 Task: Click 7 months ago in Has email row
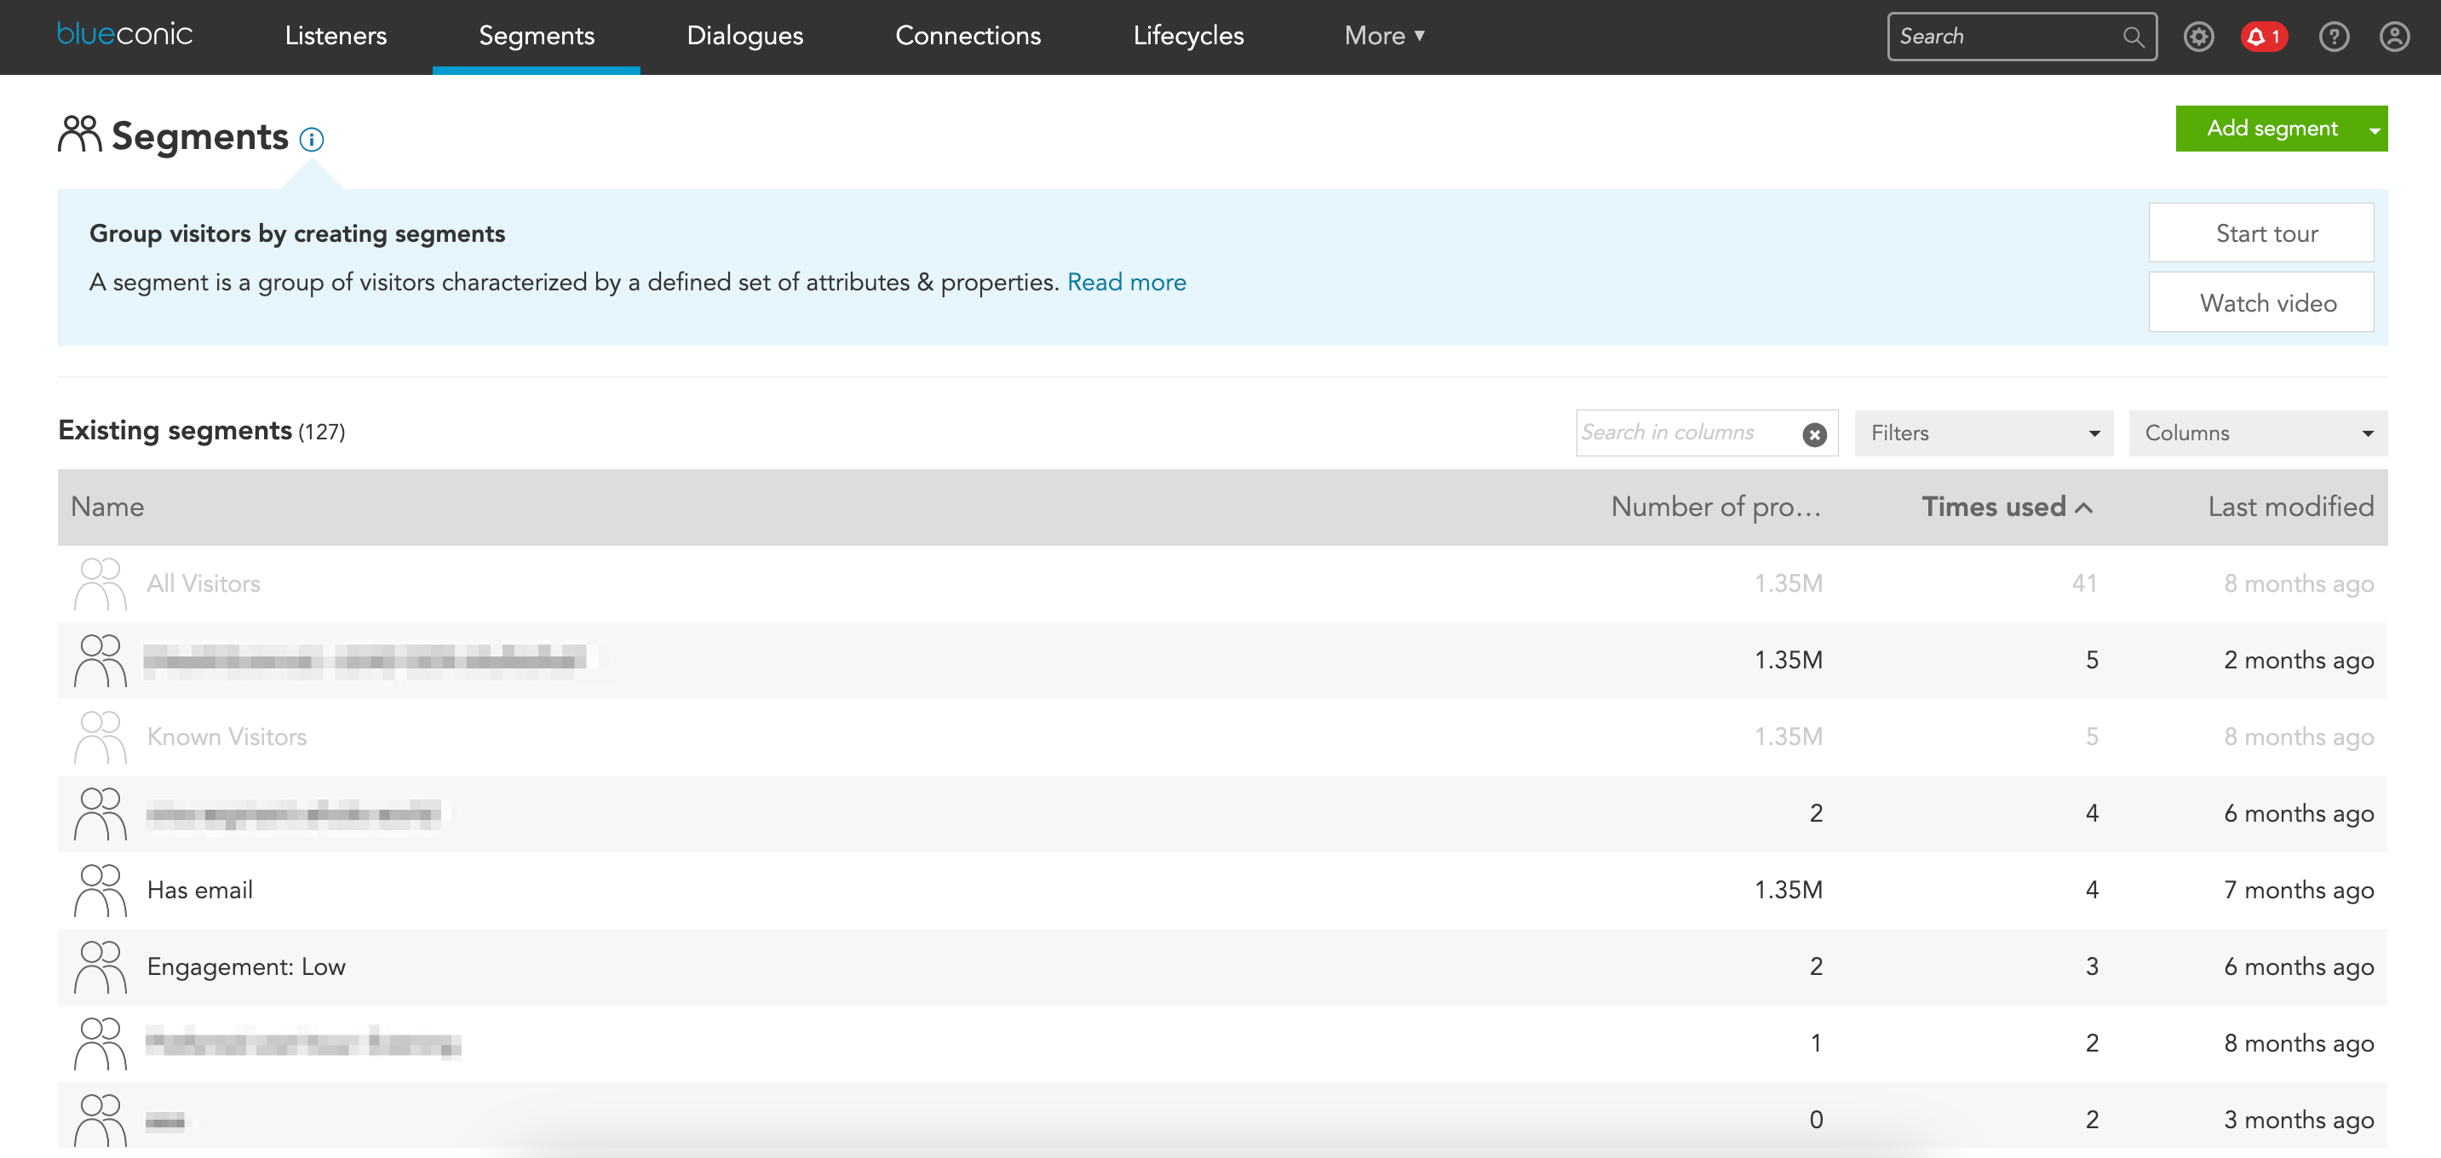[2298, 891]
